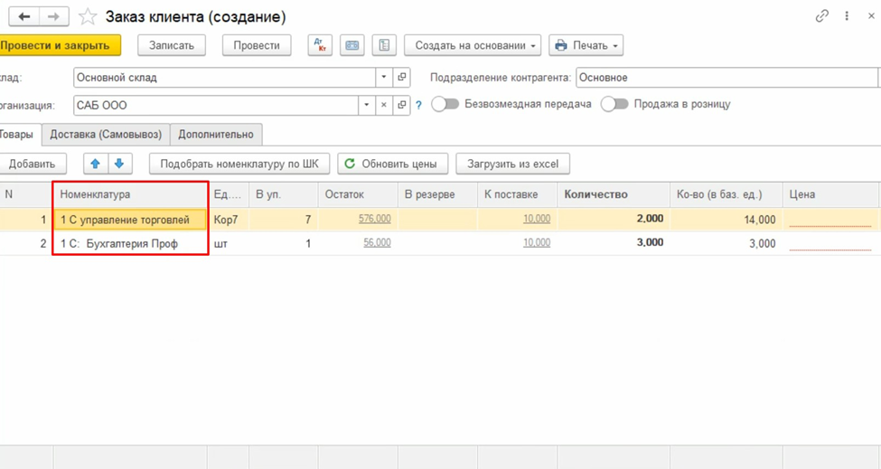Click the Провести button
The image size is (881, 469).
(x=257, y=45)
